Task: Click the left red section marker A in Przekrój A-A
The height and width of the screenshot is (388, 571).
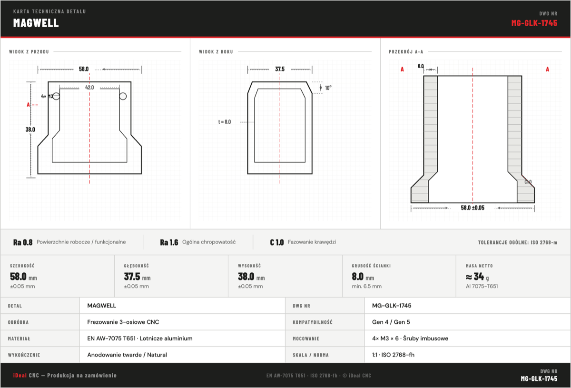Action: pyautogui.click(x=402, y=69)
